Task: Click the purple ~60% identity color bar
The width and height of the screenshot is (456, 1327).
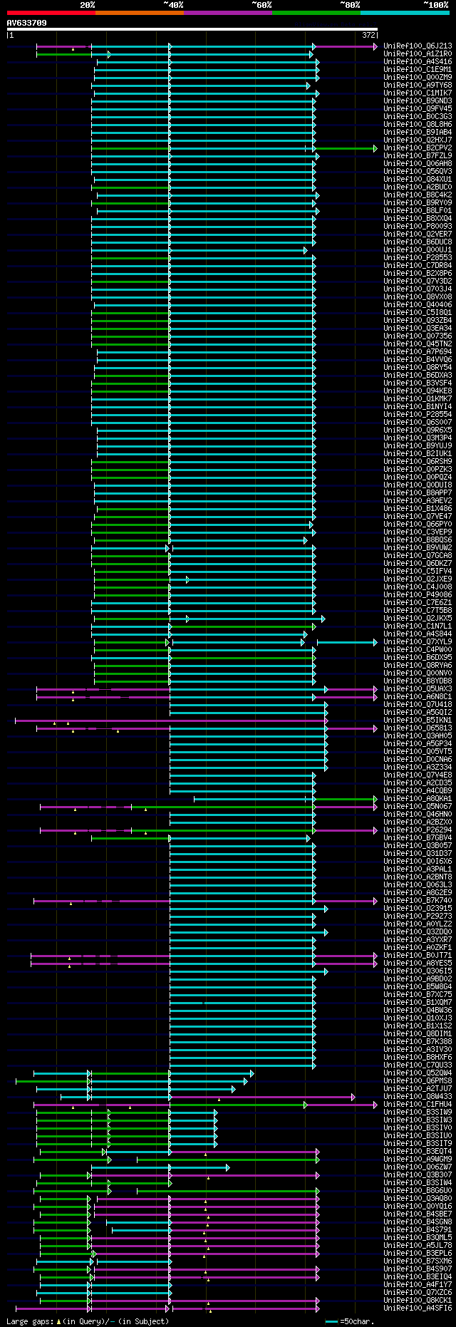Action: click(x=228, y=13)
